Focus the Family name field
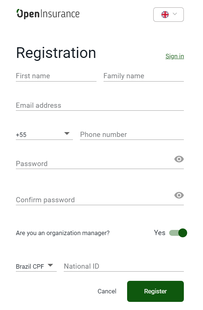The image size is (203, 310). (x=144, y=76)
